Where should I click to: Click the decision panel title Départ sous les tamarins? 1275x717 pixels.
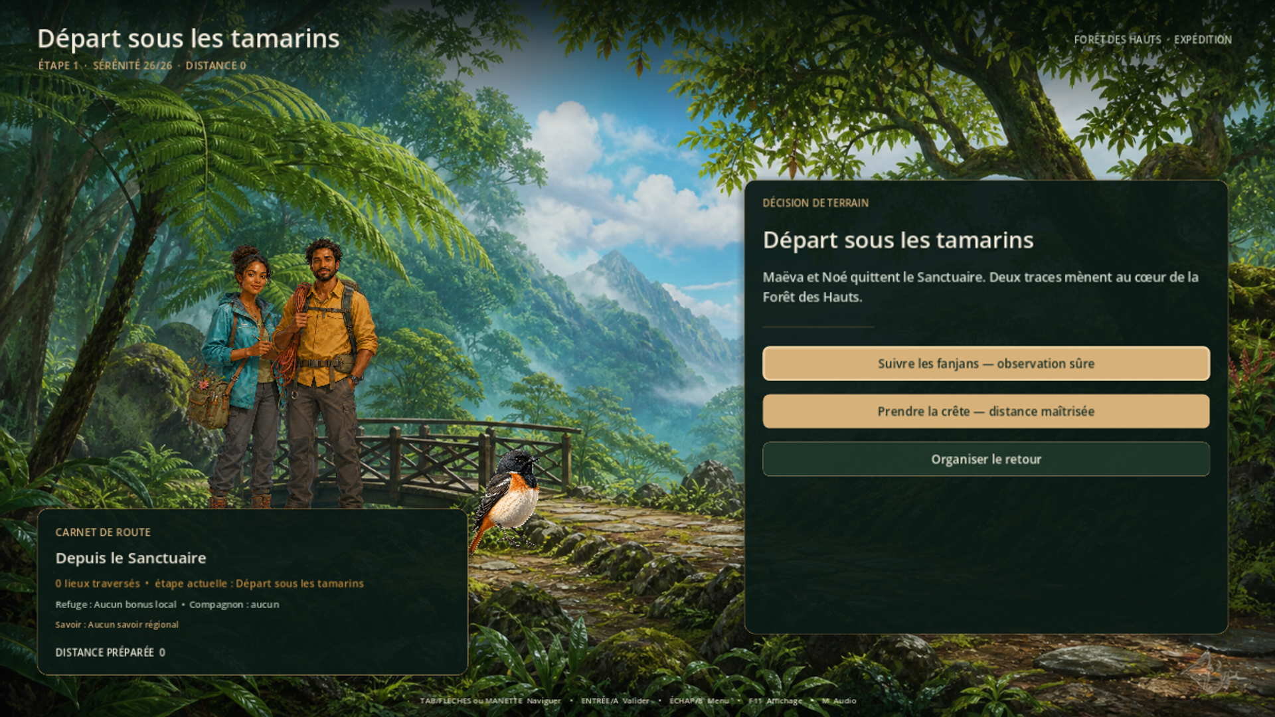pyautogui.click(x=898, y=240)
